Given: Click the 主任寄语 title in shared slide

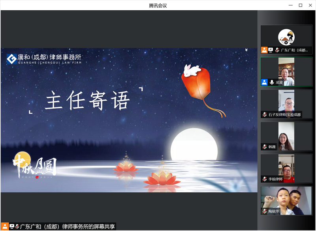Looking at the screenshot, I should tap(87, 100).
